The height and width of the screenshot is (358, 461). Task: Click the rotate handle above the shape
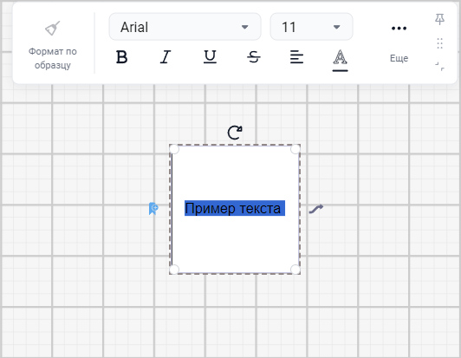(235, 133)
